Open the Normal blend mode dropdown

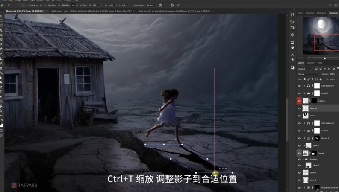(x=308, y=74)
